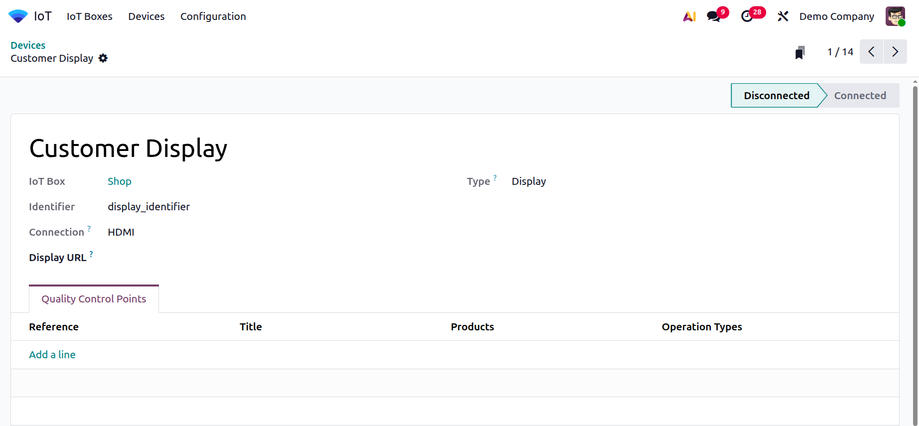The height and width of the screenshot is (426, 919).
Task: Open the debug tools wrench icon
Action: tap(783, 16)
